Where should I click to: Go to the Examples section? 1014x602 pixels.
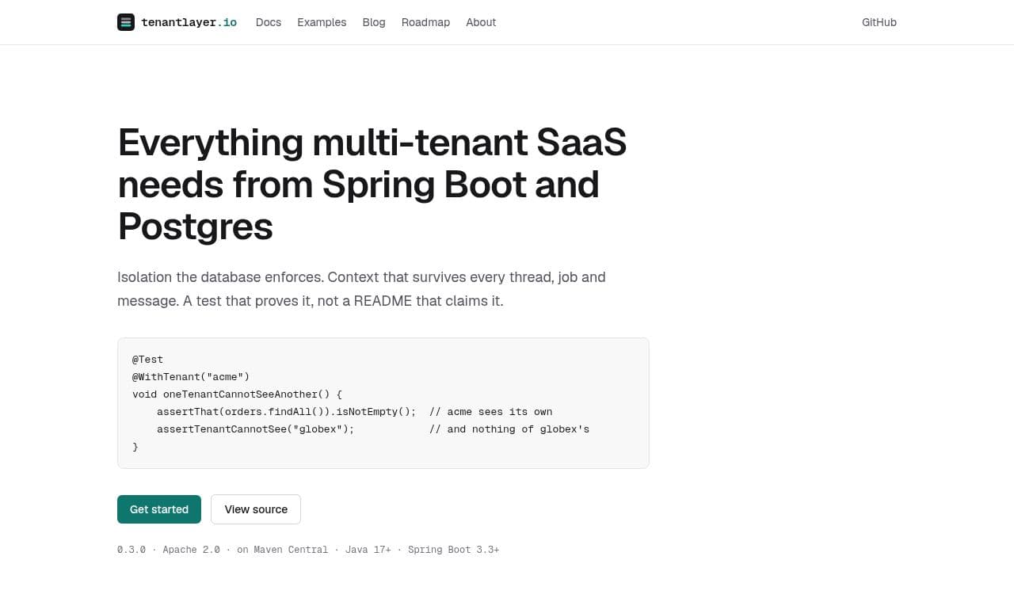[x=322, y=22]
